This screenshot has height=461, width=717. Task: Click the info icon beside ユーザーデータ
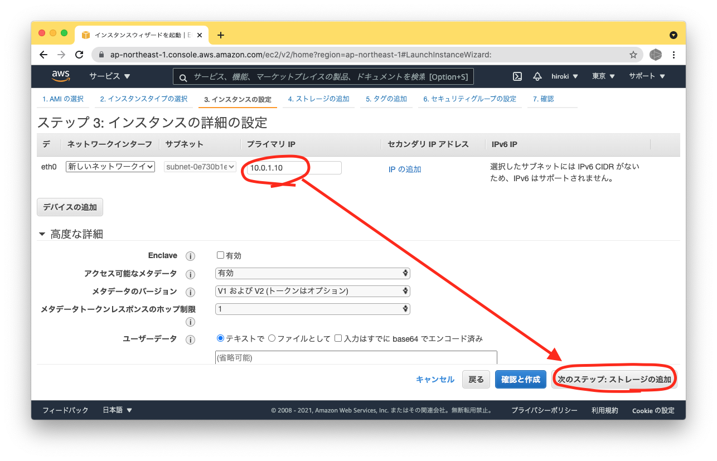coord(190,338)
